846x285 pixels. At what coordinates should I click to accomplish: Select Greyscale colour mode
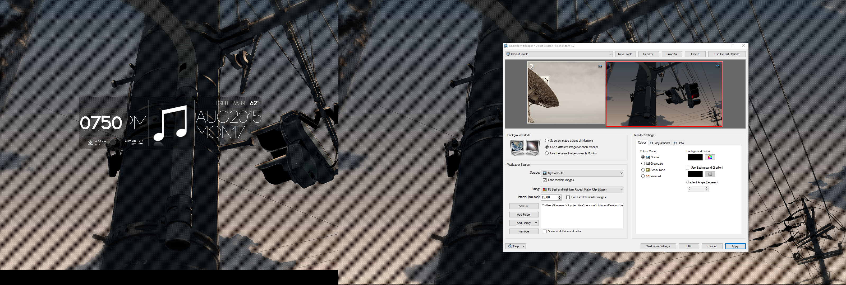pos(643,164)
